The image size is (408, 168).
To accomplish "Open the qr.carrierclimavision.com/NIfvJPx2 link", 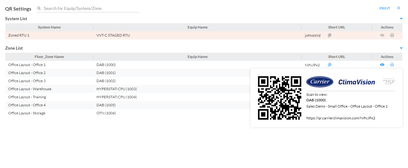I will click(x=341, y=118).
